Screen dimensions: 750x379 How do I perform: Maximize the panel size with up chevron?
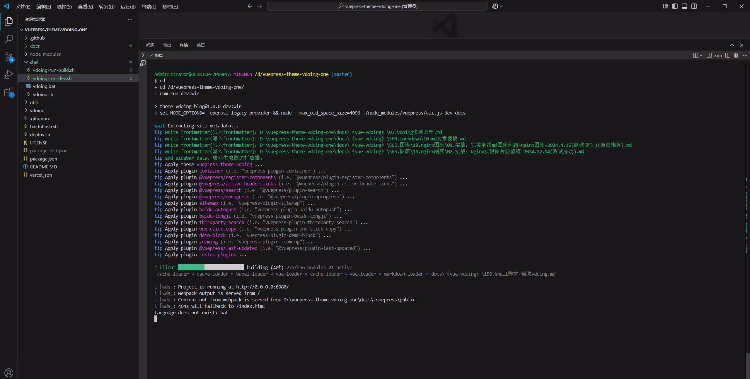732,45
